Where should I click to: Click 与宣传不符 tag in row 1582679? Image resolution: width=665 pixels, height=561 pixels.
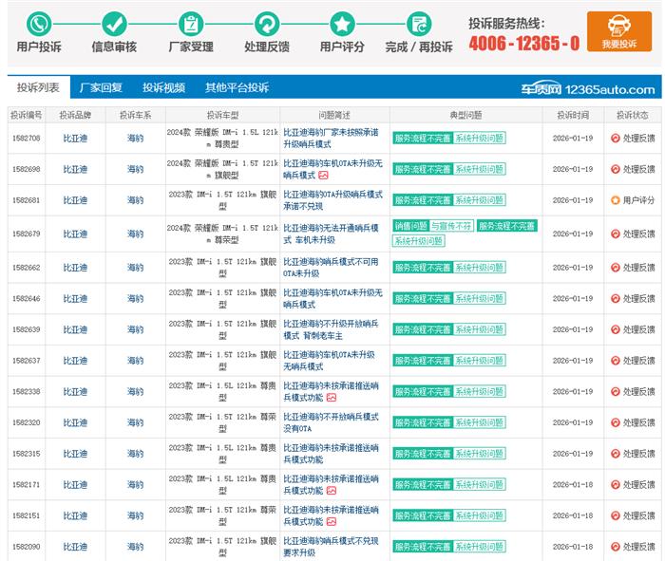tap(451, 226)
